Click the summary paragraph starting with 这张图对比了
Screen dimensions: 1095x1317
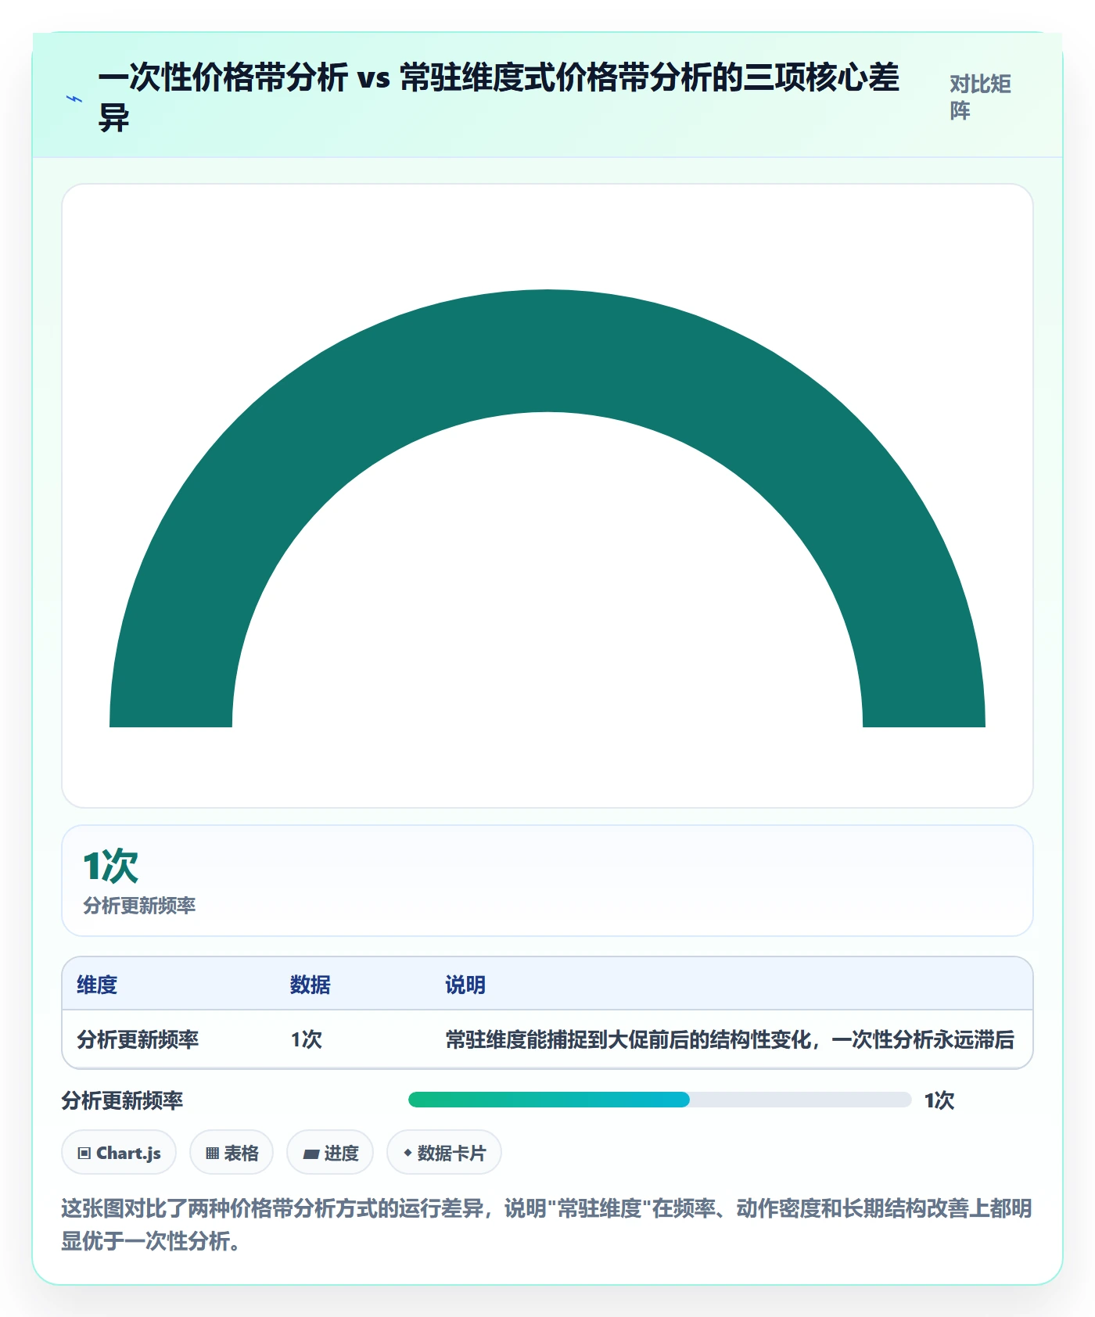click(x=547, y=1225)
